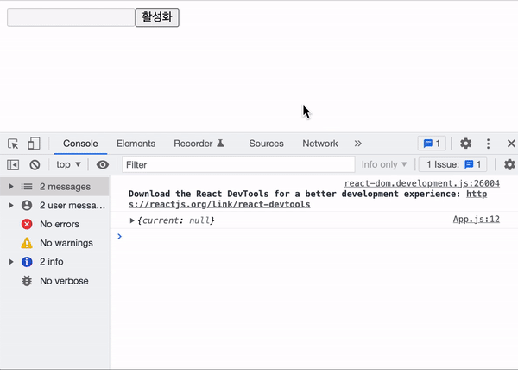The height and width of the screenshot is (370, 518).
Task: Expand the 2 info group
Action: click(11, 262)
